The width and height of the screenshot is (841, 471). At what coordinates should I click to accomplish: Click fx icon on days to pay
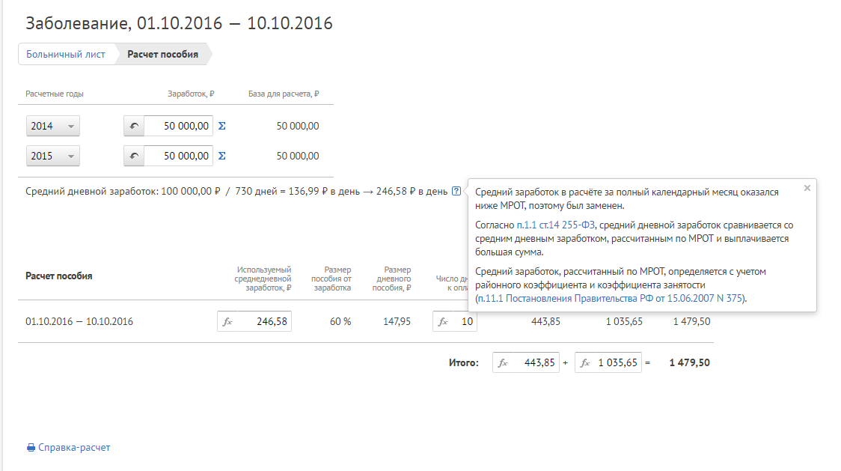tap(444, 322)
